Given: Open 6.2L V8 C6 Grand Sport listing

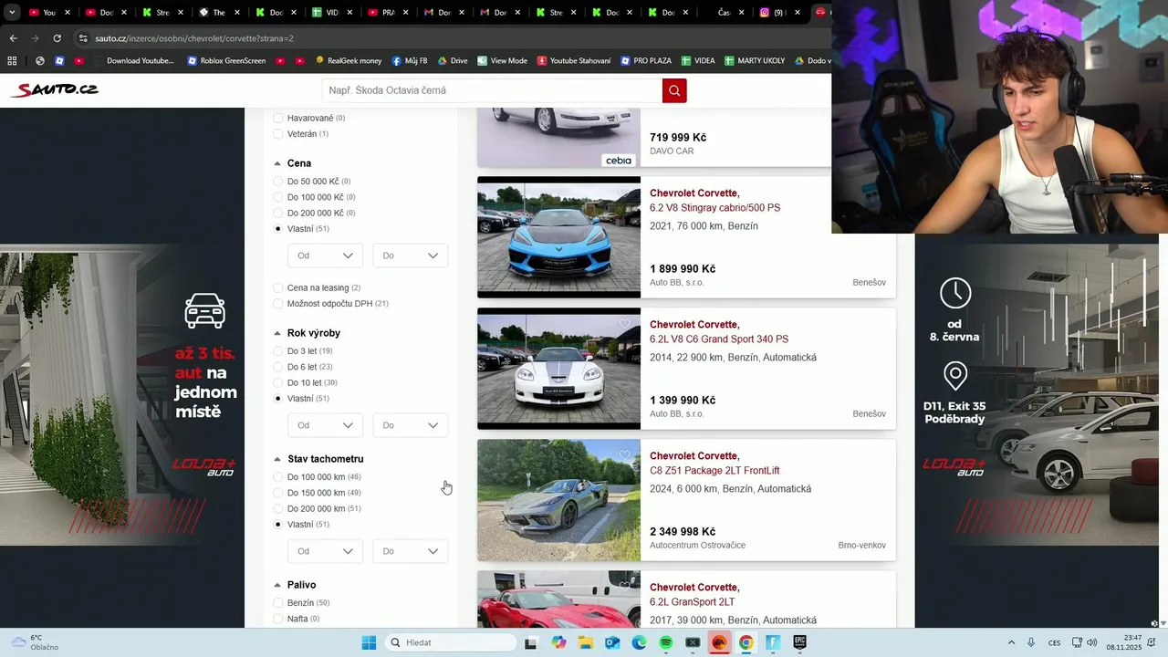Looking at the screenshot, I should point(719,339).
